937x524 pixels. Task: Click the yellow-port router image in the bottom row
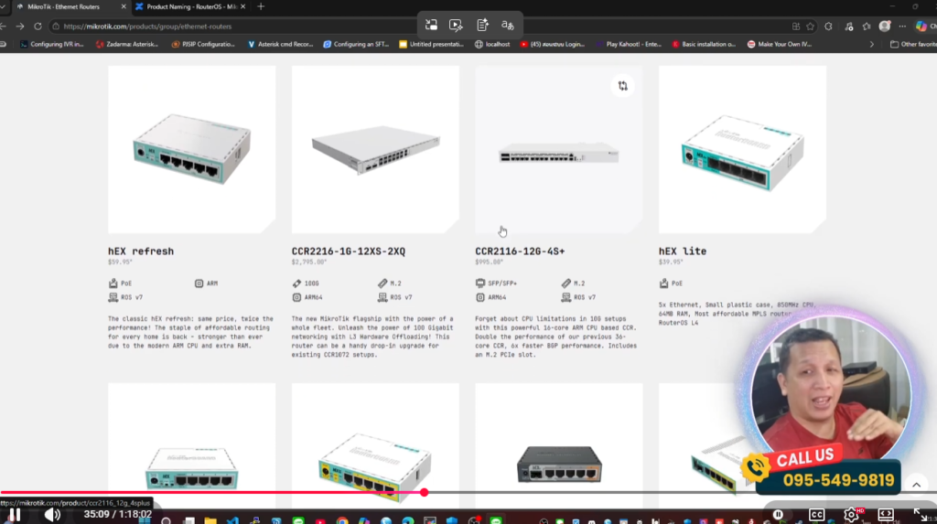(375, 466)
